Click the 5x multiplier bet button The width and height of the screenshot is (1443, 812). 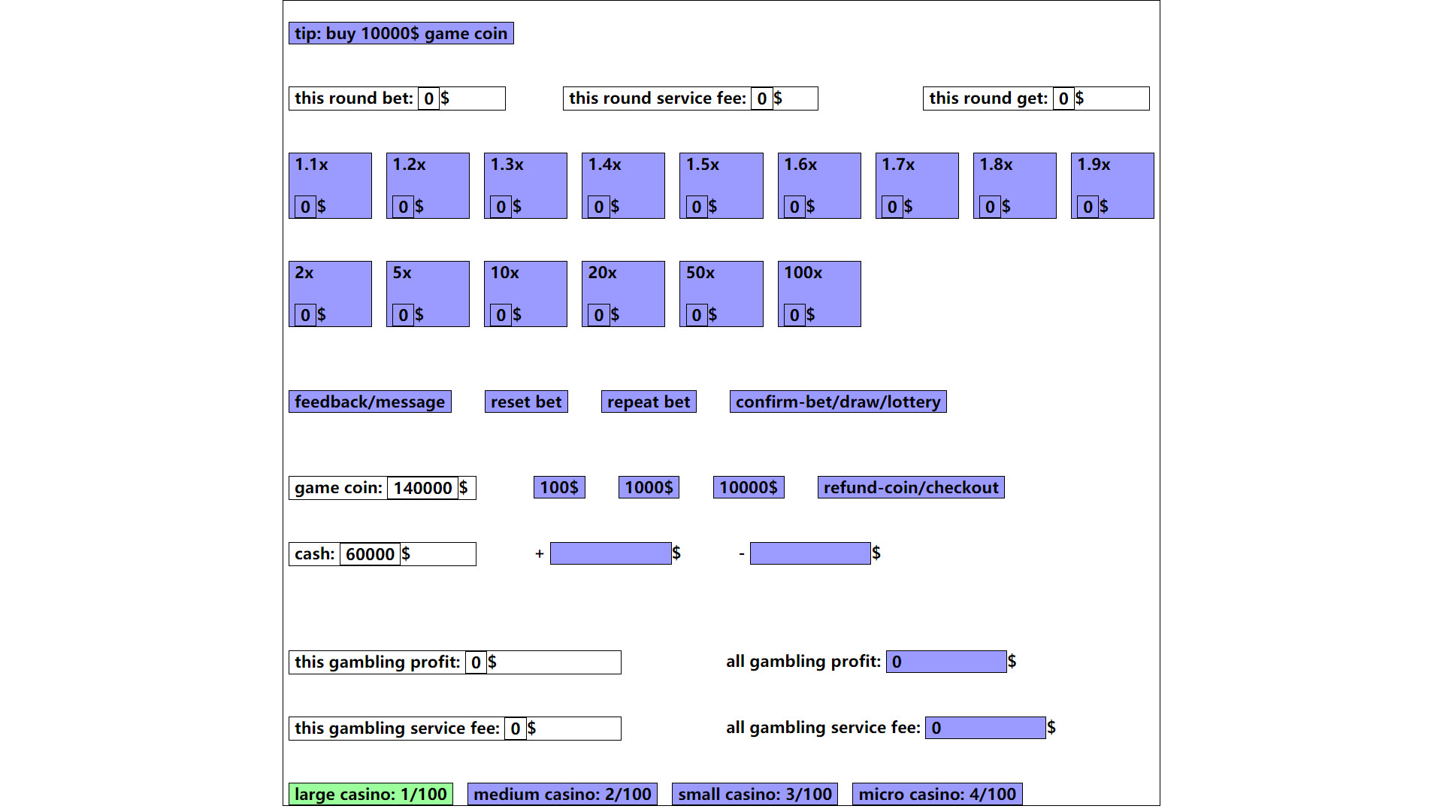click(428, 293)
